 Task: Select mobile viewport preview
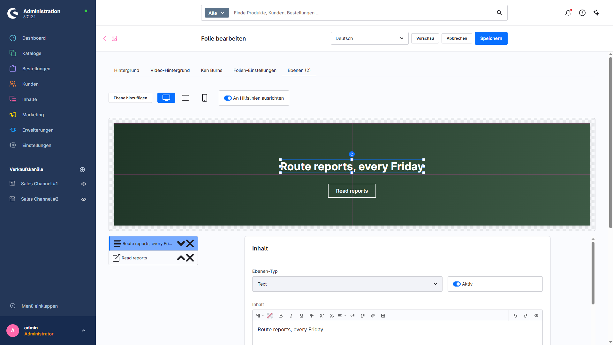205,98
